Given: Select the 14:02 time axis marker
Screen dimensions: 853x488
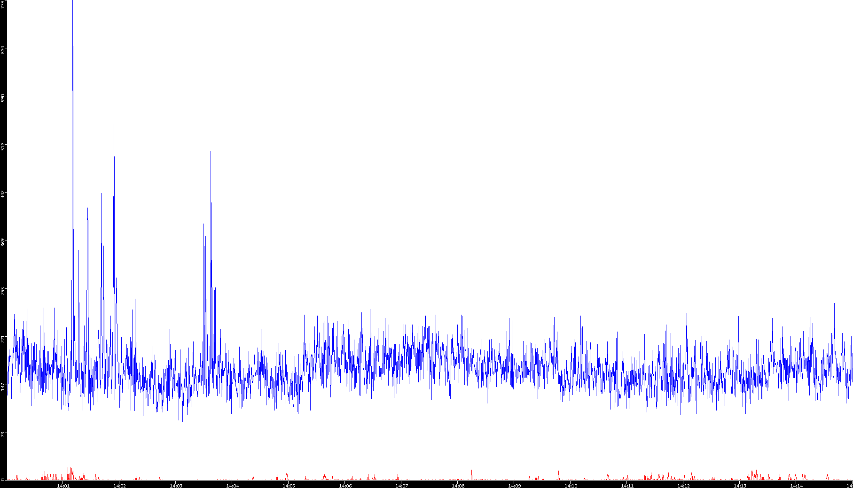Looking at the screenshot, I should tap(119, 485).
